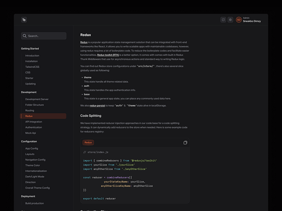Click the 'base' bullet item

[x=87, y=94]
